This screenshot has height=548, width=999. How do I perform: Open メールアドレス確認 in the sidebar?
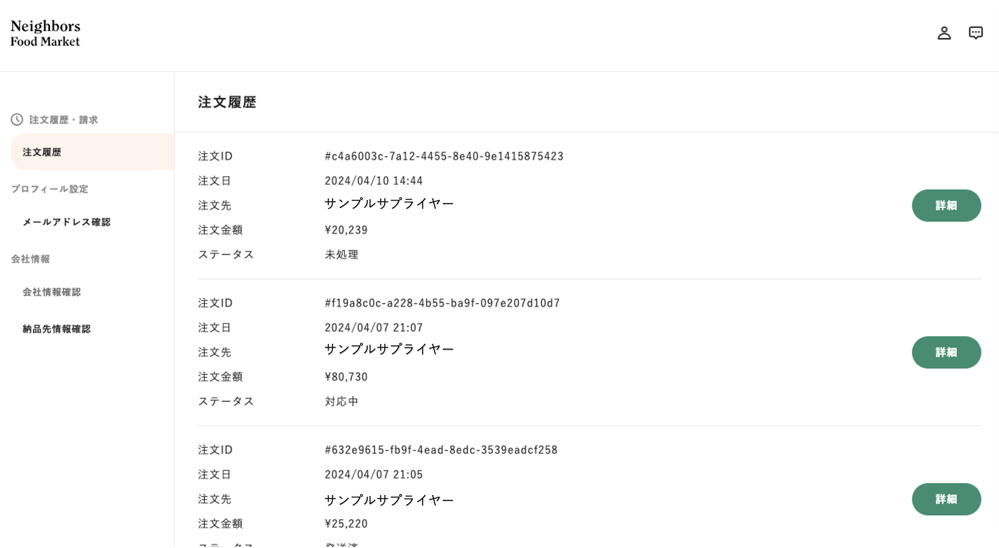[67, 222]
